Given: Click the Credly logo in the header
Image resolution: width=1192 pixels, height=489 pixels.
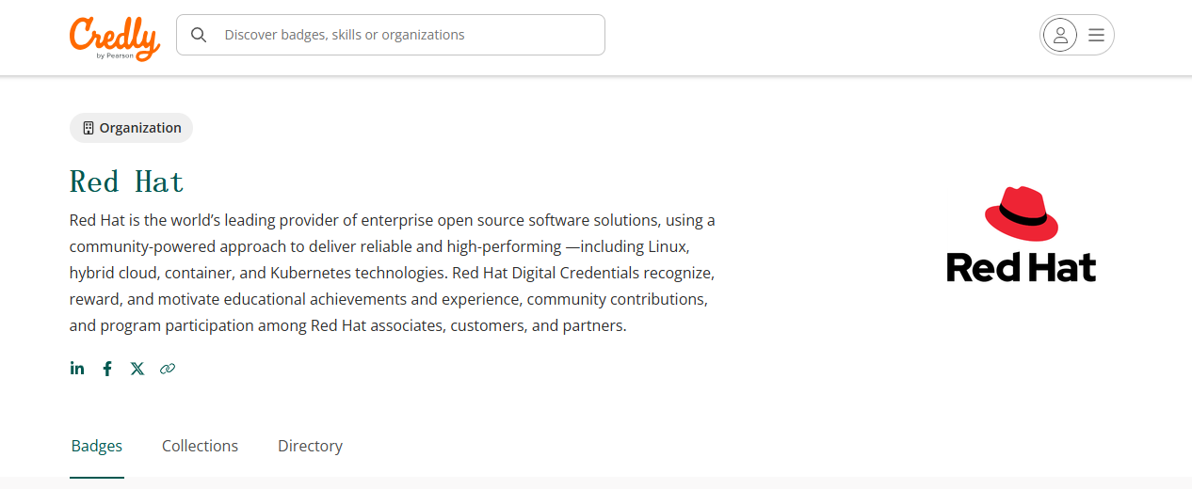Looking at the screenshot, I should pyautogui.click(x=114, y=38).
